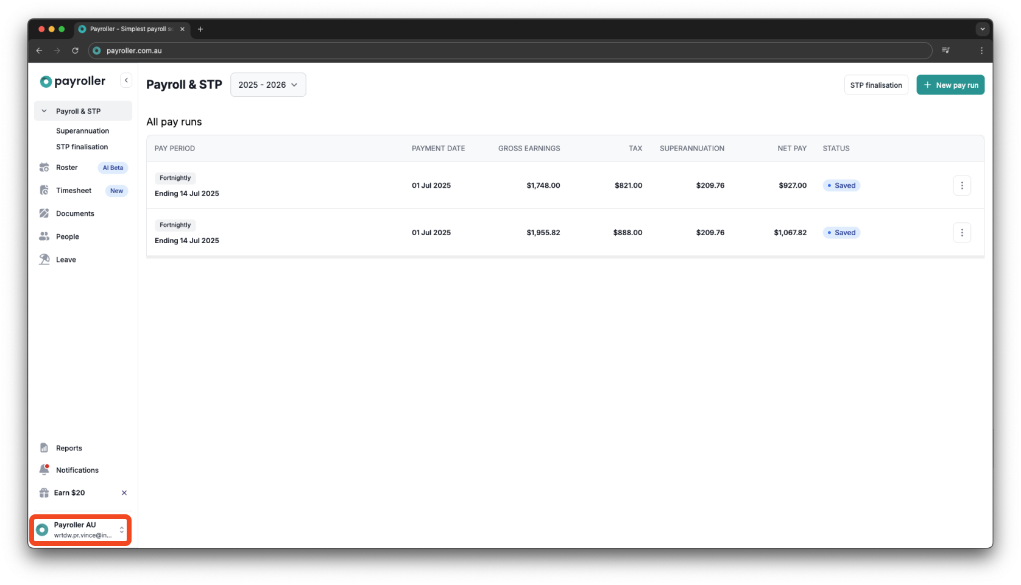
Task: Open Notifications page
Action: click(77, 470)
